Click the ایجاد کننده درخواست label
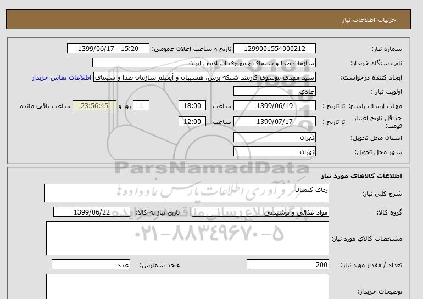The width and height of the screenshot is (423, 299). [x=371, y=77]
